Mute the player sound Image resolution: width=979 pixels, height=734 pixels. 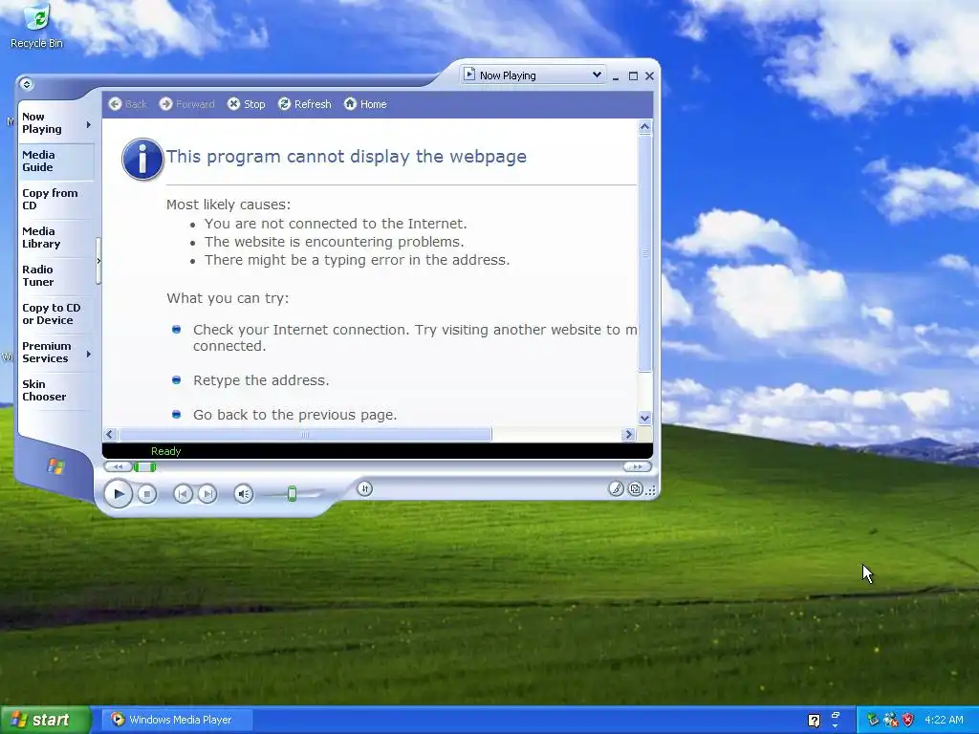tap(244, 494)
